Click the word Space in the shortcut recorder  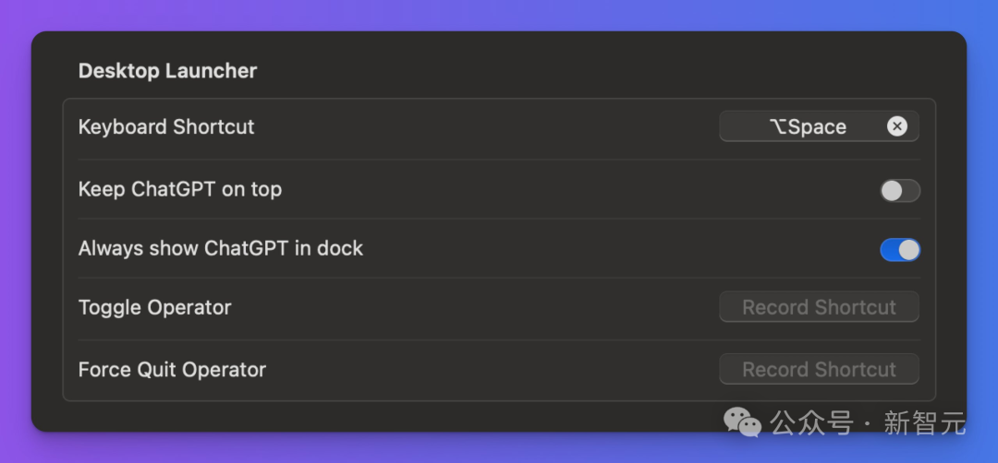coord(818,127)
